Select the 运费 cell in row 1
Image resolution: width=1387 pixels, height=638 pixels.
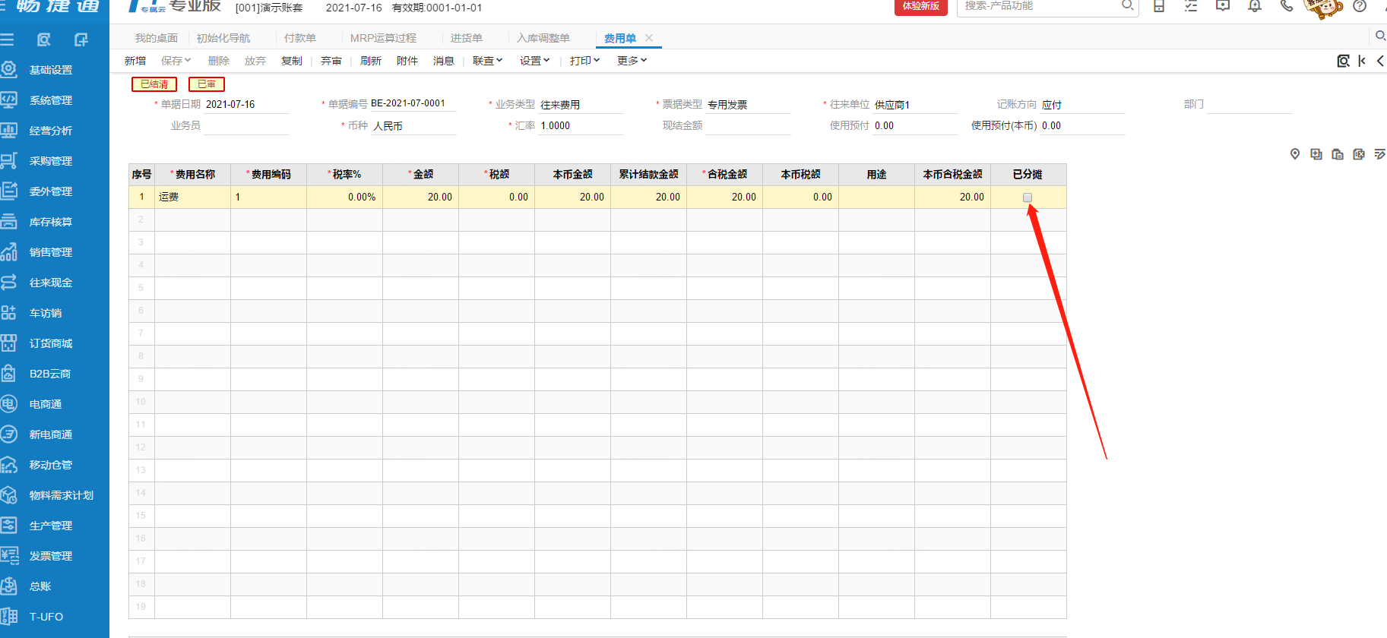193,197
